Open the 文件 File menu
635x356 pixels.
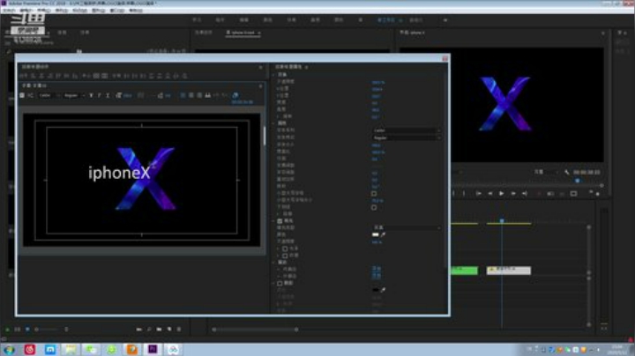9,10
